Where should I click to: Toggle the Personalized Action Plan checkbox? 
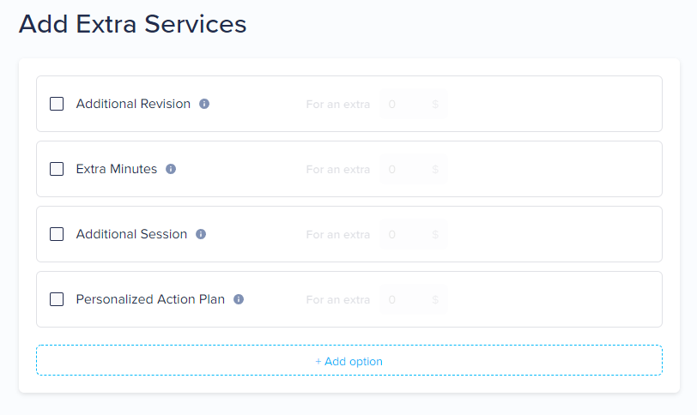coord(57,299)
